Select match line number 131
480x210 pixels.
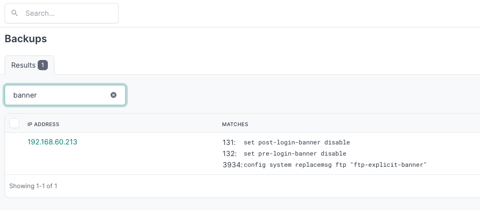coord(229,142)
